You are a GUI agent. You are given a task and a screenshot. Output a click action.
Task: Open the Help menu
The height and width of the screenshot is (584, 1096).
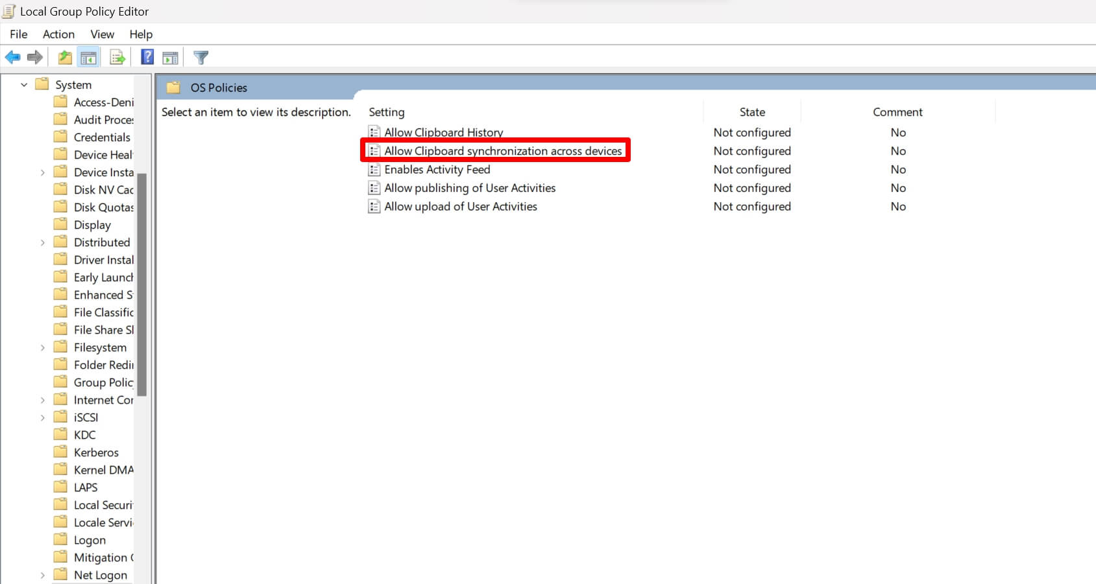[141, 34]
